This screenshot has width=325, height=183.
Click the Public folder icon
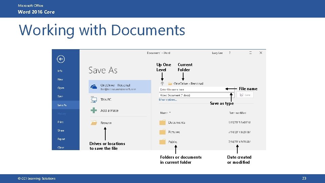pos(162,142)
